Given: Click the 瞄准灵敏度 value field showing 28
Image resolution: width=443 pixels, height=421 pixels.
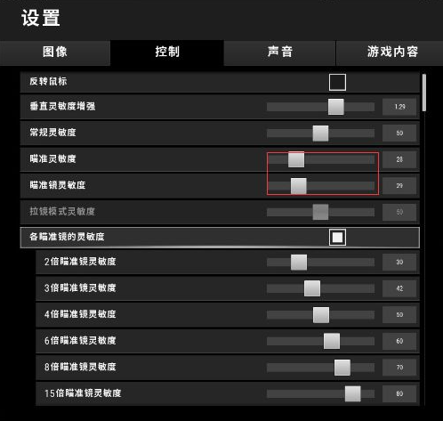Looking at the screenshot, I should pyautogui.click(x=399, y=159).
